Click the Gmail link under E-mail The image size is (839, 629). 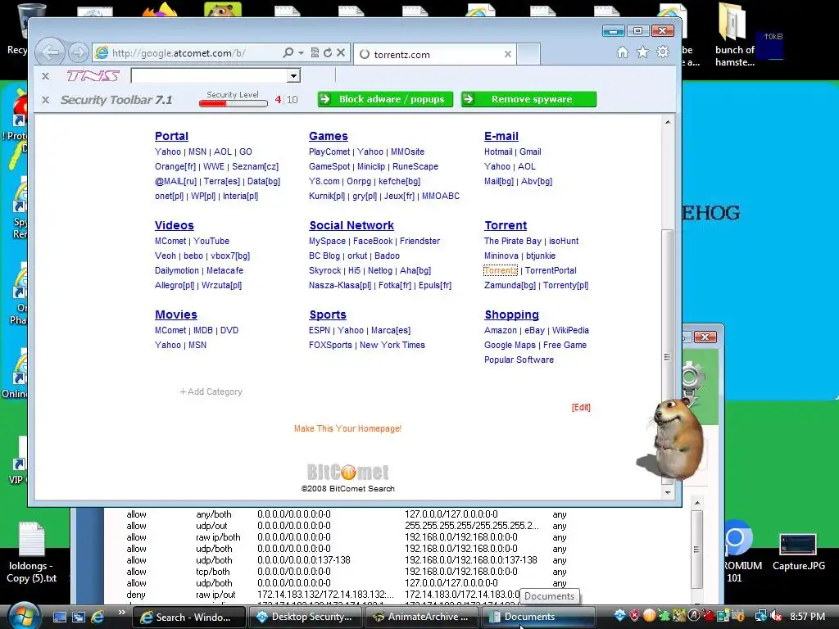coord(530,152)
